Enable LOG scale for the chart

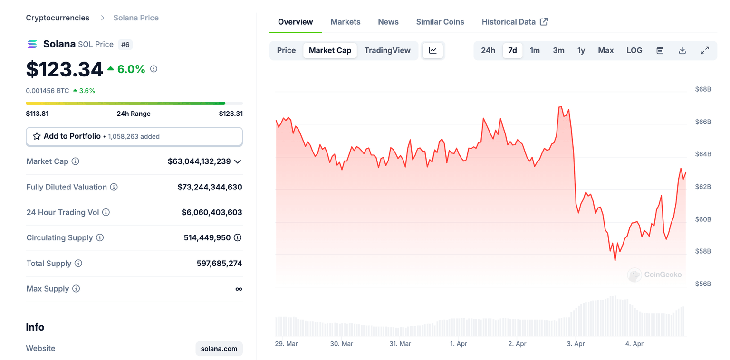(634, 50)
